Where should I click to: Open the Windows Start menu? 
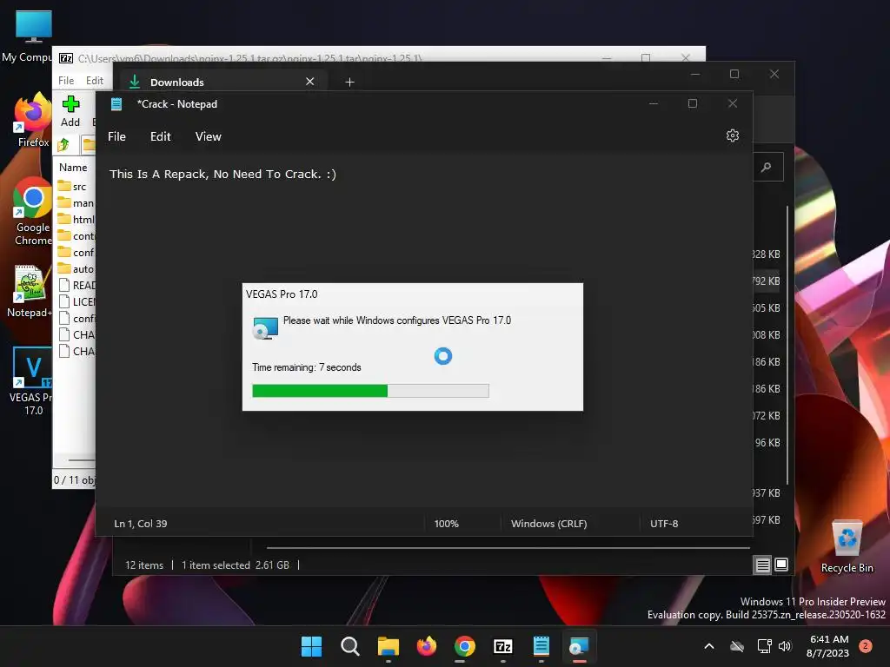tap(311, 646)
